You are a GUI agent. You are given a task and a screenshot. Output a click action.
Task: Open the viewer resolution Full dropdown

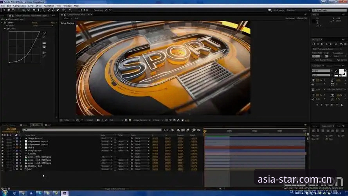[x=116, y=120]
